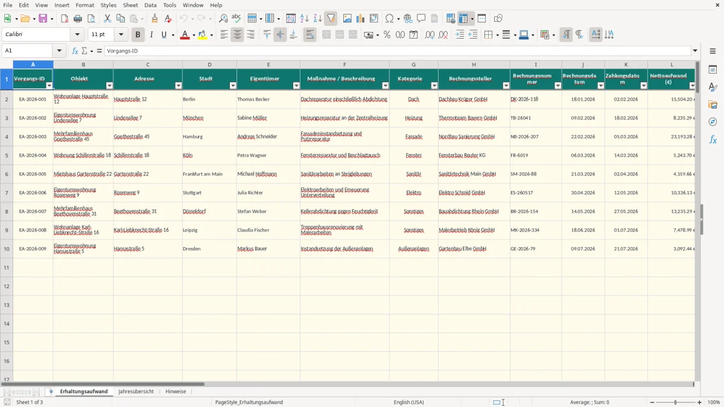Open Print Preview via magnifier page icon
This screenshot has width=724, height=407.
point(91,19)
